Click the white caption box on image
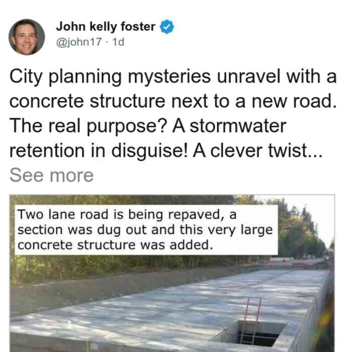The width and height of the screenshot is (352, 352). 146,230
